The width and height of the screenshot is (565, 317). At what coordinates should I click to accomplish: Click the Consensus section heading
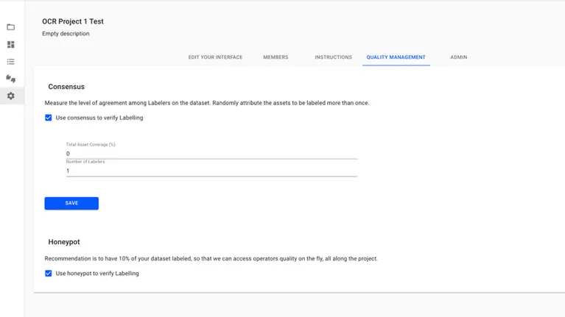point(66,87)
